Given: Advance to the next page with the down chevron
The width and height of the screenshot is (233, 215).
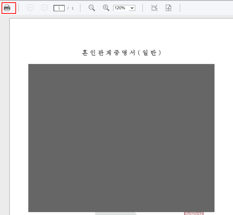Looking at the screenshot, I should click(x=44, y=8).
